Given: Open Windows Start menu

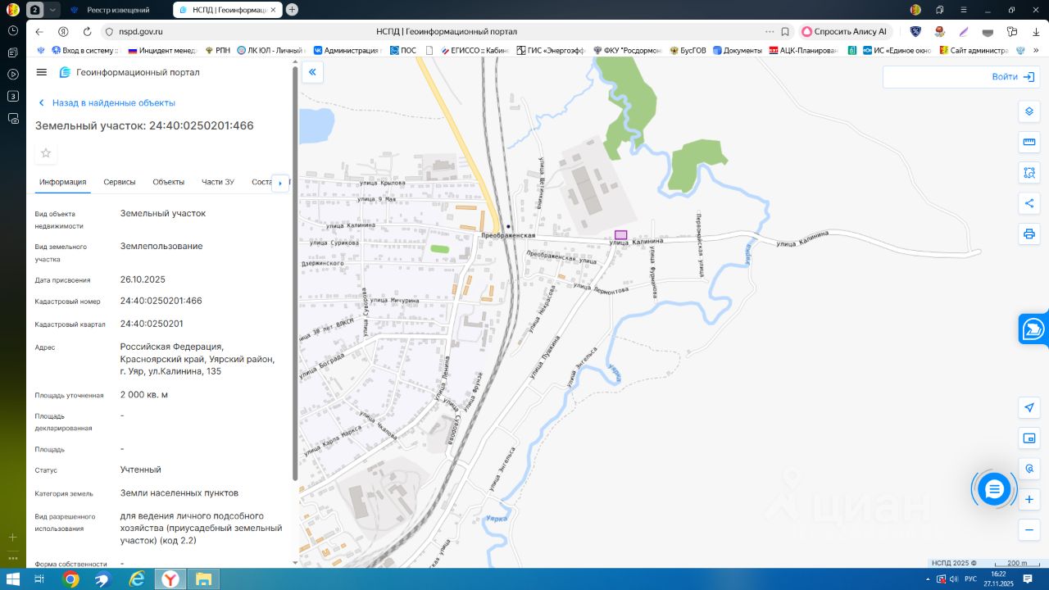Looking at the screenshot, I should click(x=12, y=579).
